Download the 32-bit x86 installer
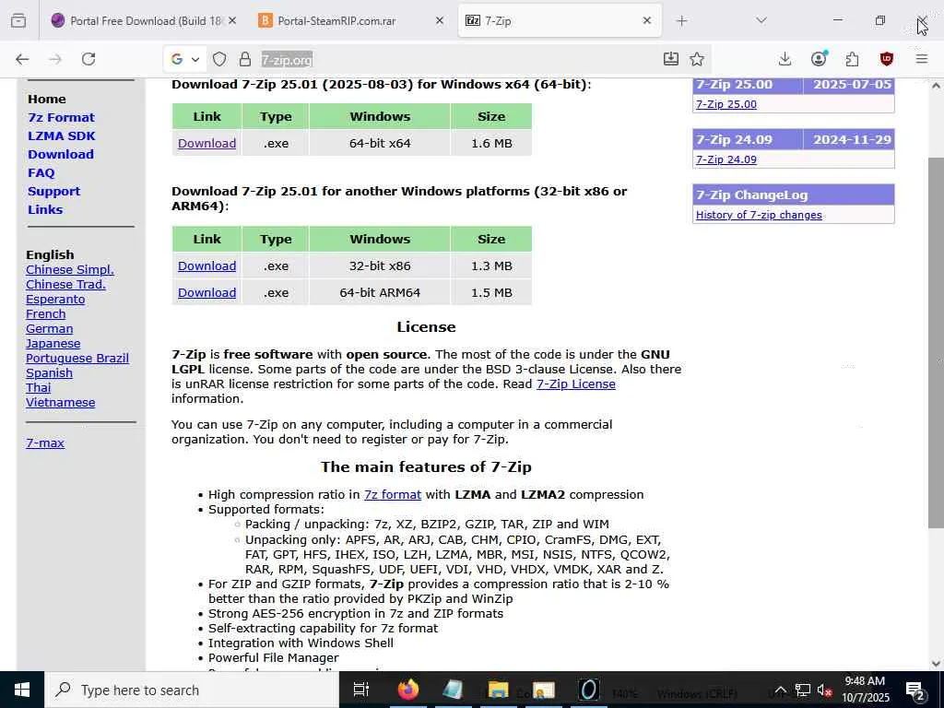The height and width of the screenshot is (708, 944). pyautogui.click(x=206, y=266)
